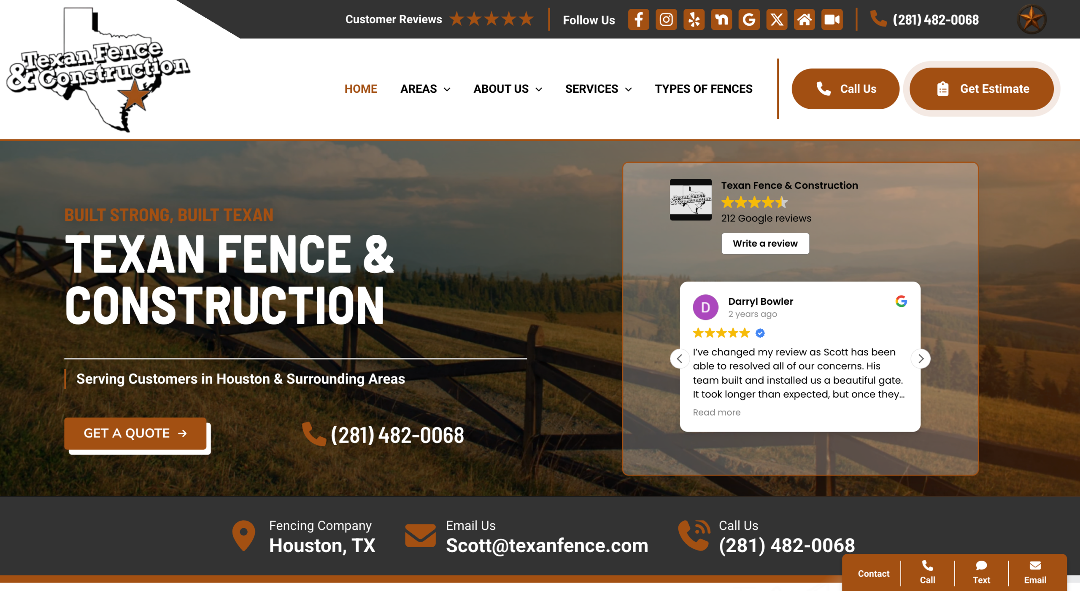Click the verified badge on Darryl's review
1080x591 pixels.
760,333
